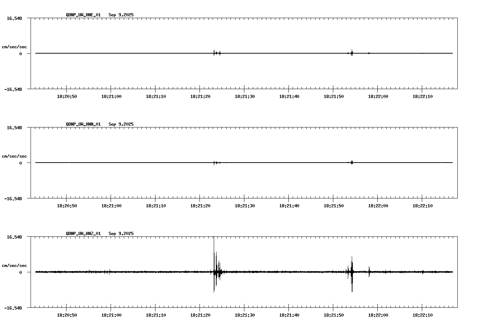Click the small spike near 18:21:57 on HNZ trace
Viewport: 483px width, 328px height.
coord(369,271)
